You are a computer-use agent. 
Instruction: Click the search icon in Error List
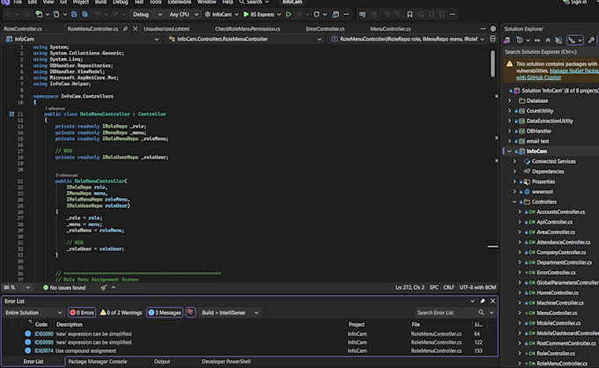tap(481, 313)
